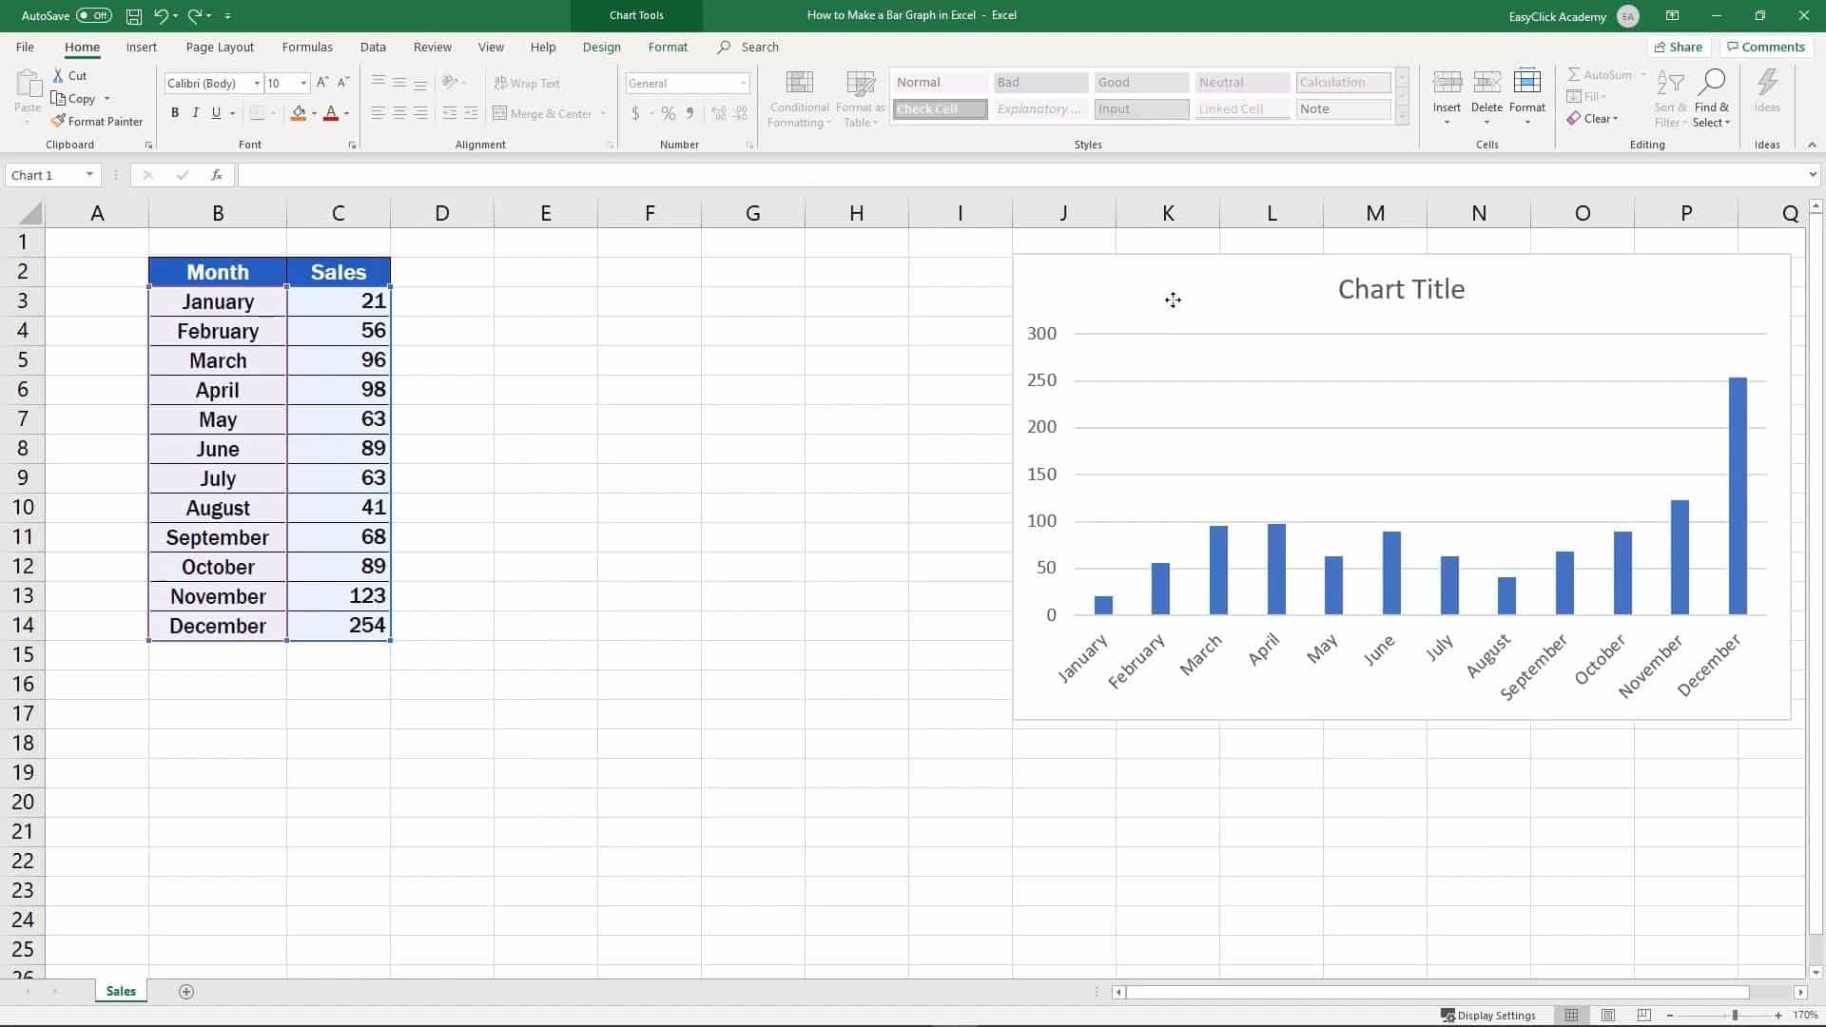The width and height of the screenshot is (1826, 1027).
Task: Click the zoom slider in status bar
Action: pos(1735,1016)
